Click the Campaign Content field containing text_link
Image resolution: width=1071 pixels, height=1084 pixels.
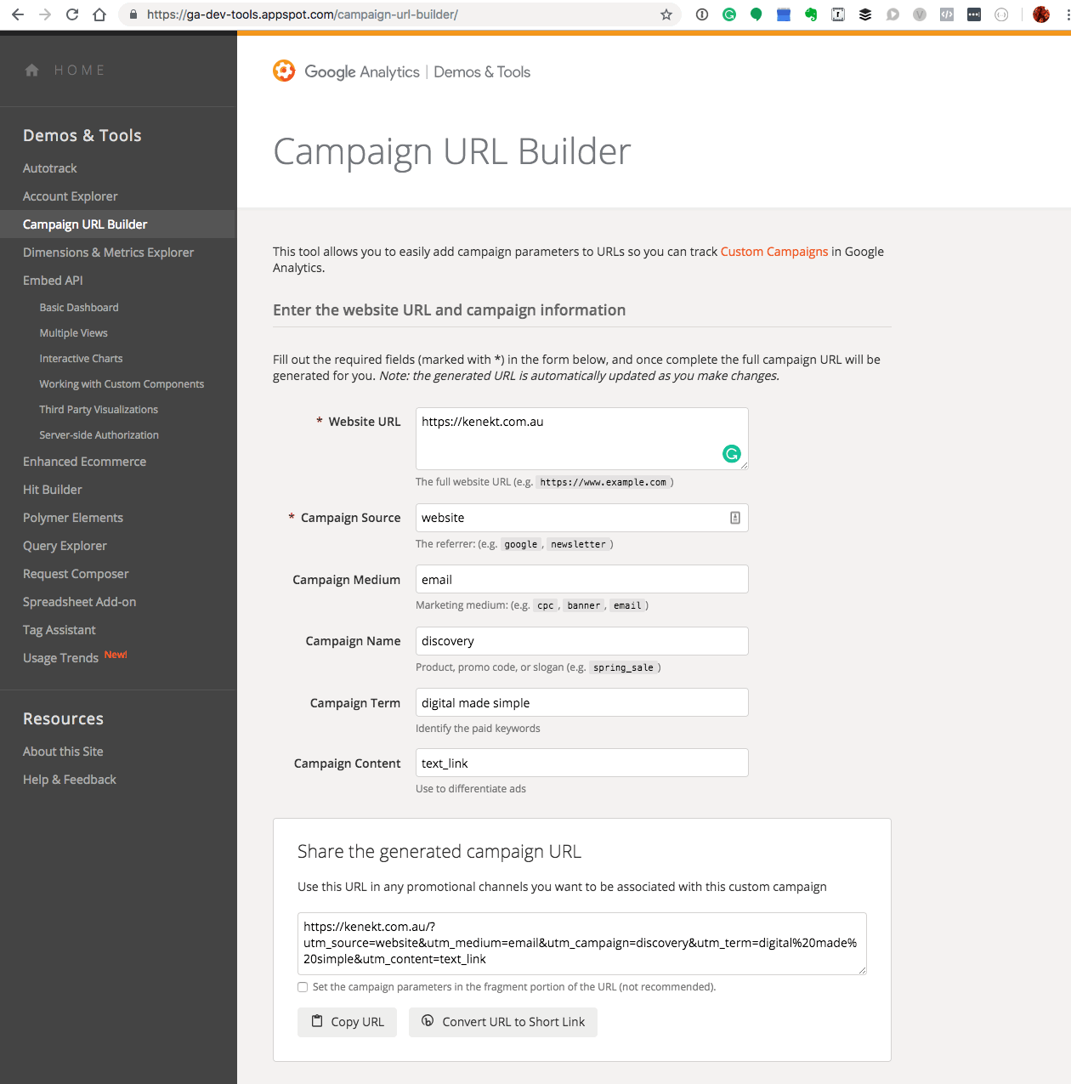[582, 763]
